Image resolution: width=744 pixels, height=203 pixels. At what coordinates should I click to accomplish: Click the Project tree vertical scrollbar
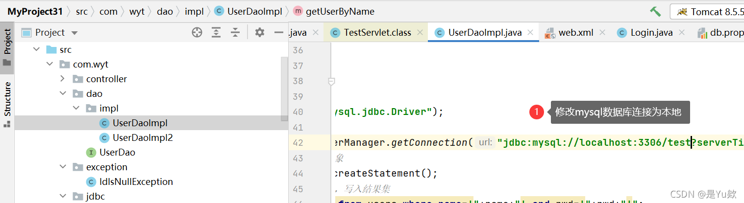tap(284, 89)
